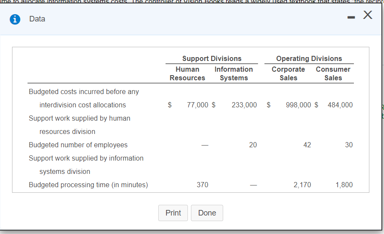The width and height of the screenshot is (384, 234).
Task: Click 'interdivision cost allocations' label
Action: (x=83, y=105)
